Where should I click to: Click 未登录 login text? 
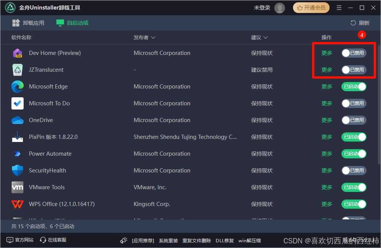(x=262, y=8)
